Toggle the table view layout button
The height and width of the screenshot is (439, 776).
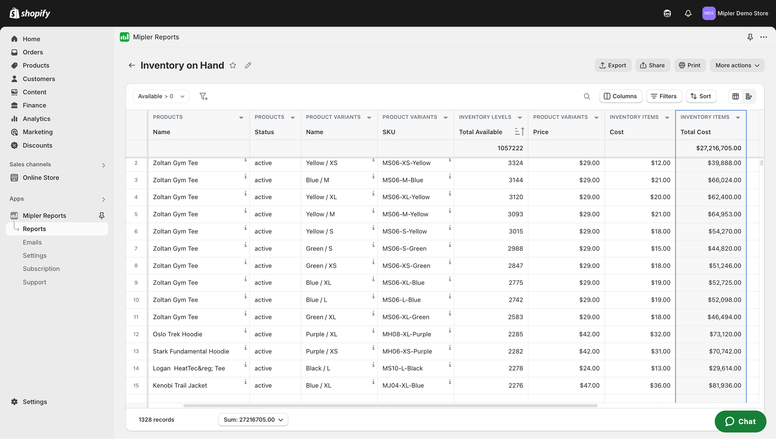[x=735, y=96]
